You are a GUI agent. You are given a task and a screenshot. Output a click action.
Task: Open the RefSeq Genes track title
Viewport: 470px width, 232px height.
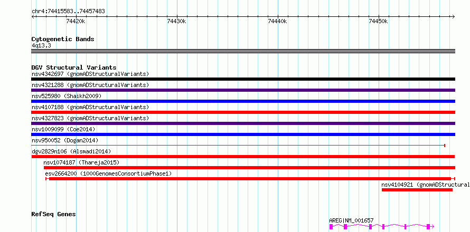[x=54, y=215]
